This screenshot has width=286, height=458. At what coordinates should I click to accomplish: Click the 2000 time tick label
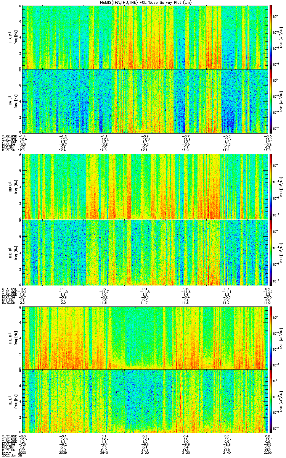point(23,452)
